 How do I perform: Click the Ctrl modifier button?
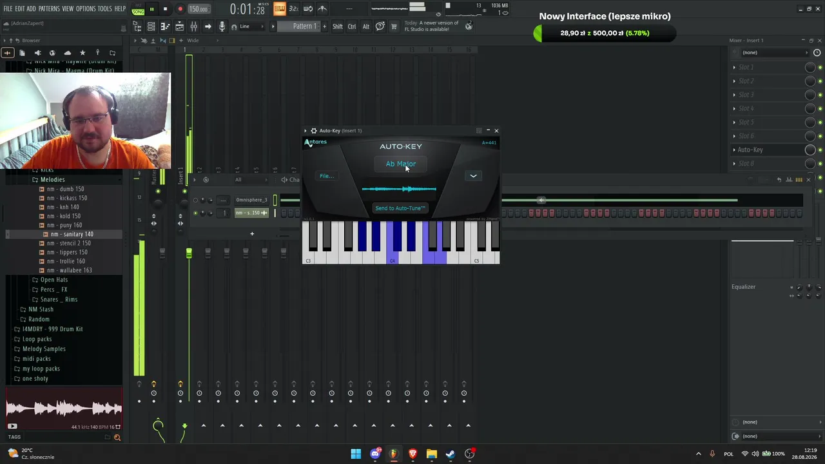tap(352, 26)
